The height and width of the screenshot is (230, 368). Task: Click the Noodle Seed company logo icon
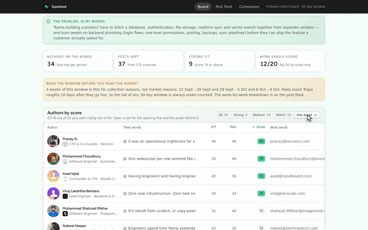click(x=65, y=179)
